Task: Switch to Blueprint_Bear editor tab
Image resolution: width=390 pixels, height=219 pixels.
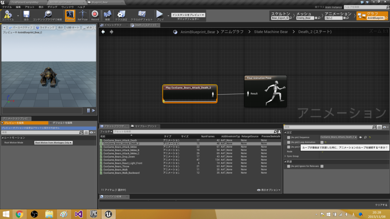Action: point(99,2)
